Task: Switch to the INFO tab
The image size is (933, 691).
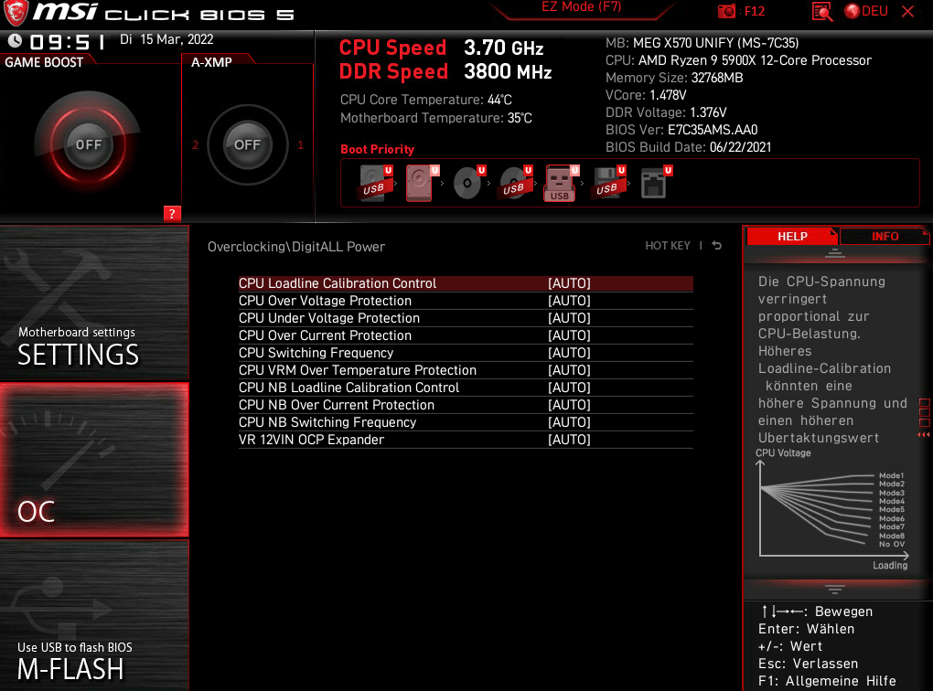Action: point(885,236)
